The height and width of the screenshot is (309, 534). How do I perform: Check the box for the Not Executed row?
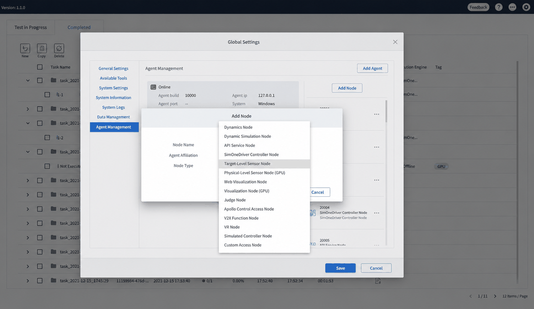click(x=47, y=166)
